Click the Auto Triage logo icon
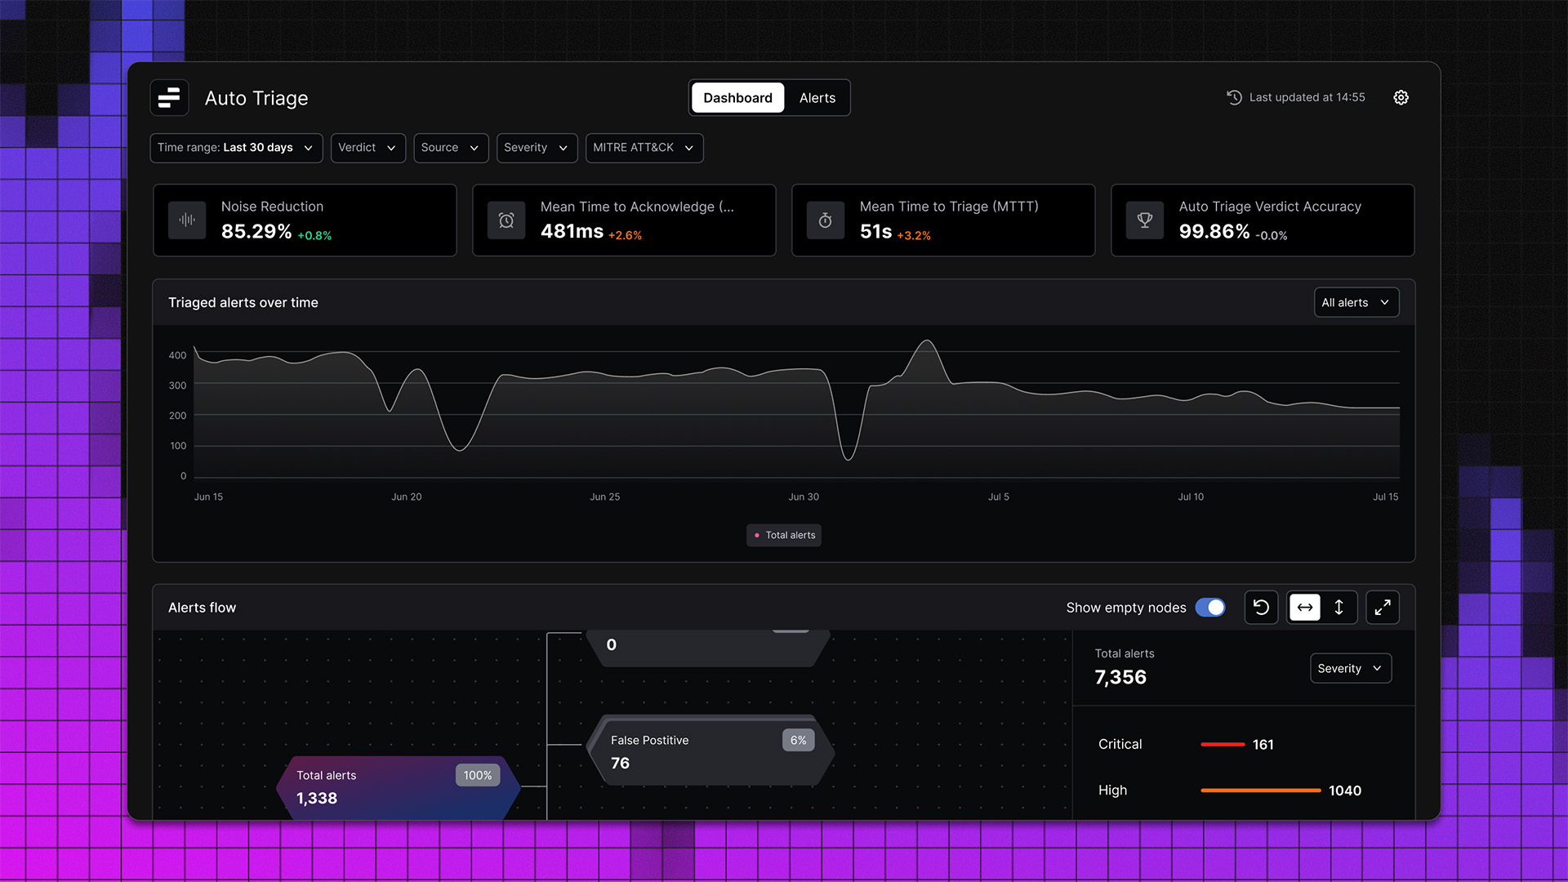The width and height of the screenshot is (1568, 882). [x=169, y=98]
